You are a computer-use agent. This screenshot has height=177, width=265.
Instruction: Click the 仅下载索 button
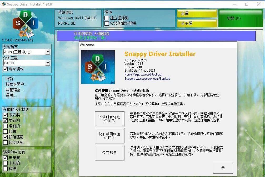coord(109,153)
